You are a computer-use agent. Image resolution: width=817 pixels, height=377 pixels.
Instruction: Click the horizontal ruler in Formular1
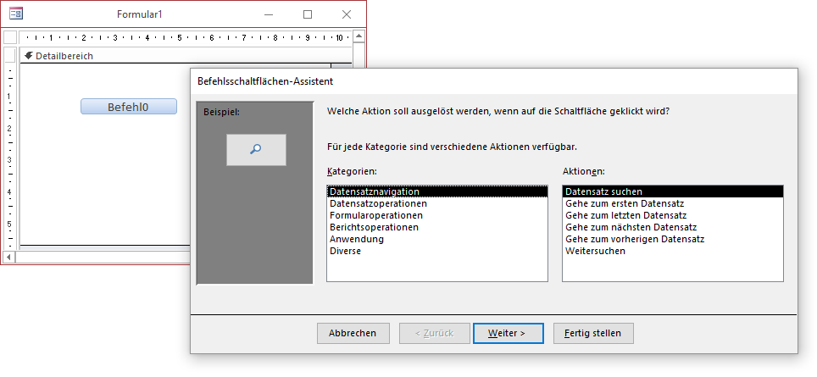[186, 37]
